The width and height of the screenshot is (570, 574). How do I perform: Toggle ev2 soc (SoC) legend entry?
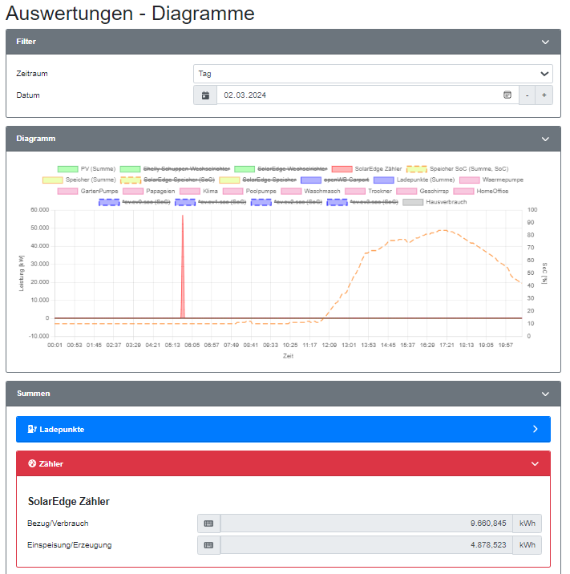coord(286,202)
